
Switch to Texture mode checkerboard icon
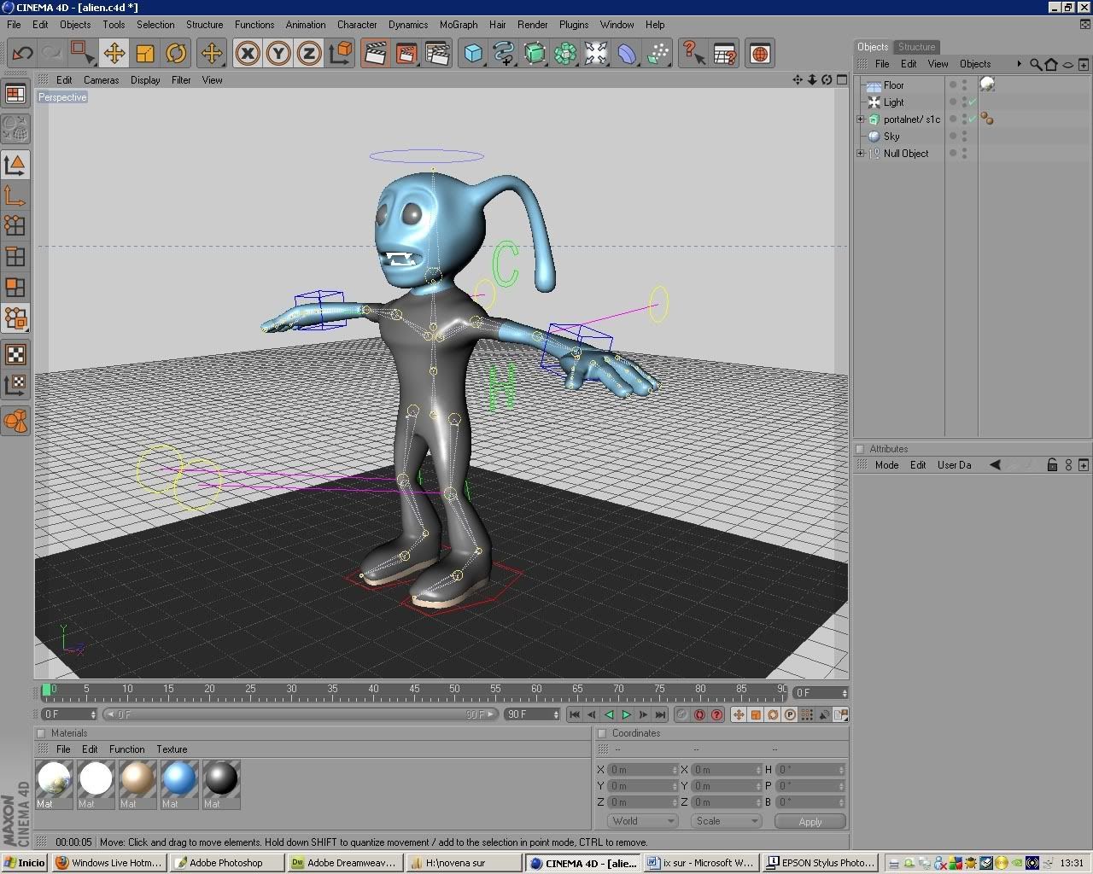click(15, 354)
